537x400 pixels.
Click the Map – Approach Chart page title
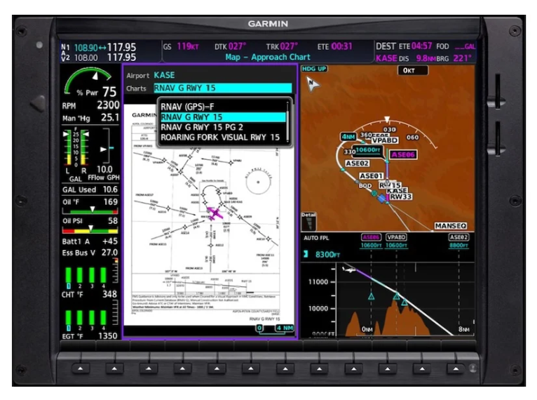point(268,58)
